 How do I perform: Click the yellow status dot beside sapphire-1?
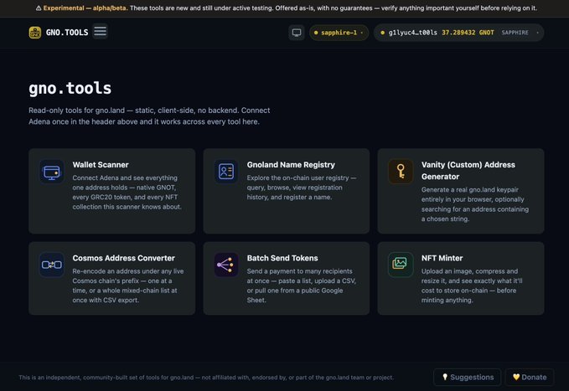click(316, 33)
